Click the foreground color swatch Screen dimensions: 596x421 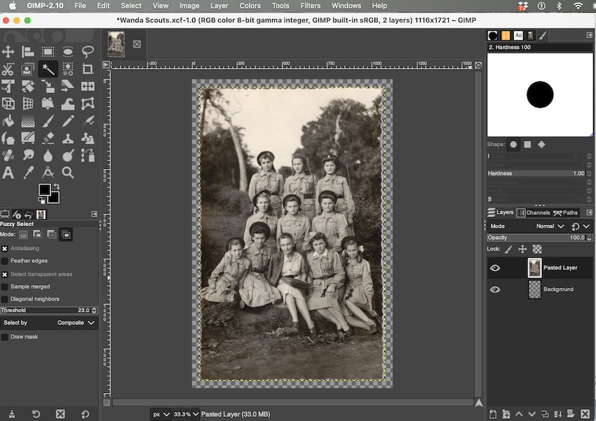click(44, 191)
